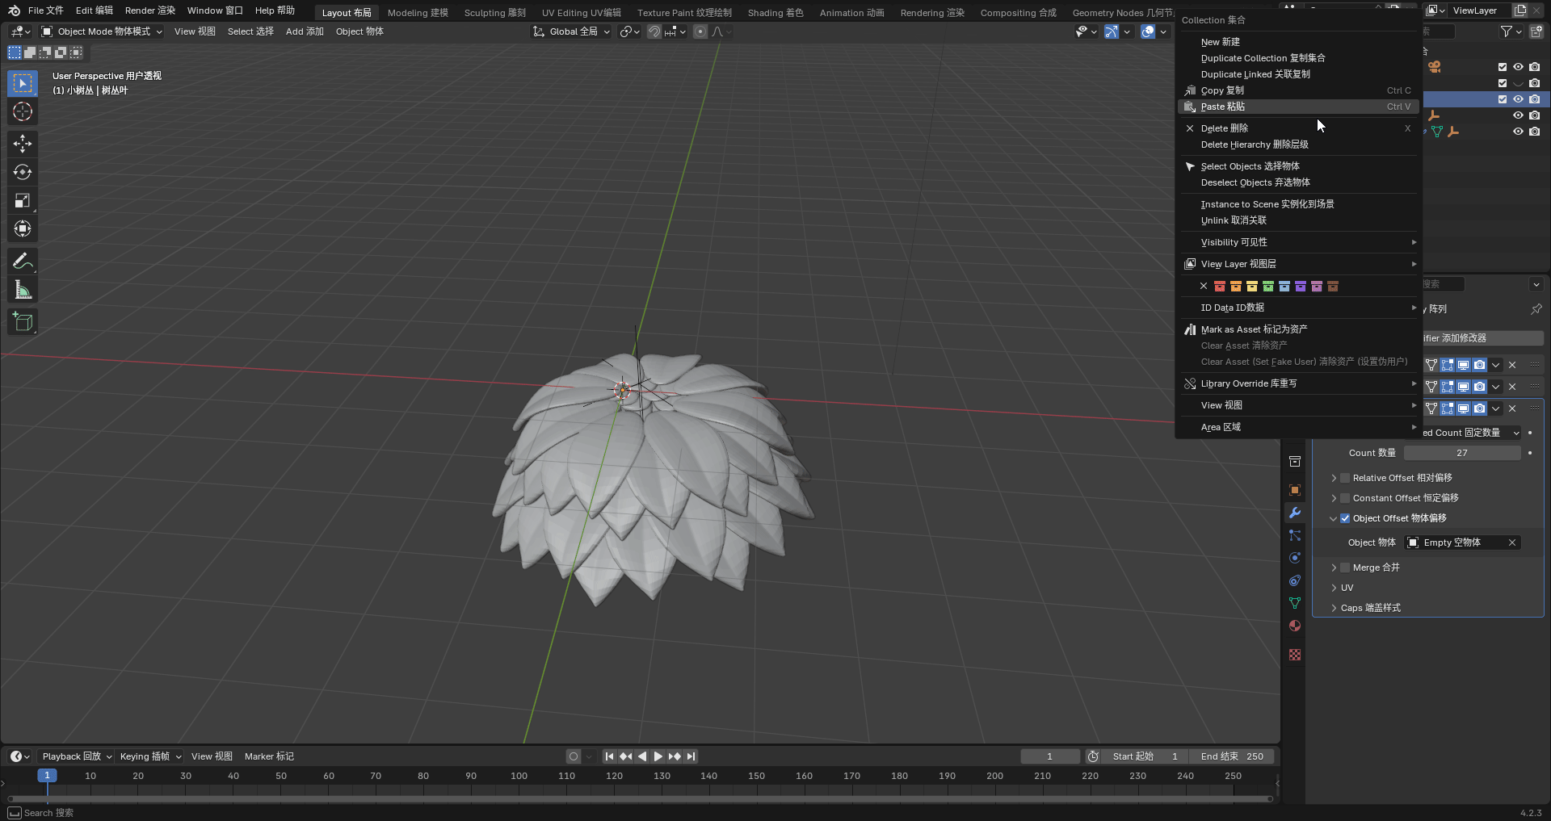Select the Annotate tool
1551x821 pixels.
[23, 262]
